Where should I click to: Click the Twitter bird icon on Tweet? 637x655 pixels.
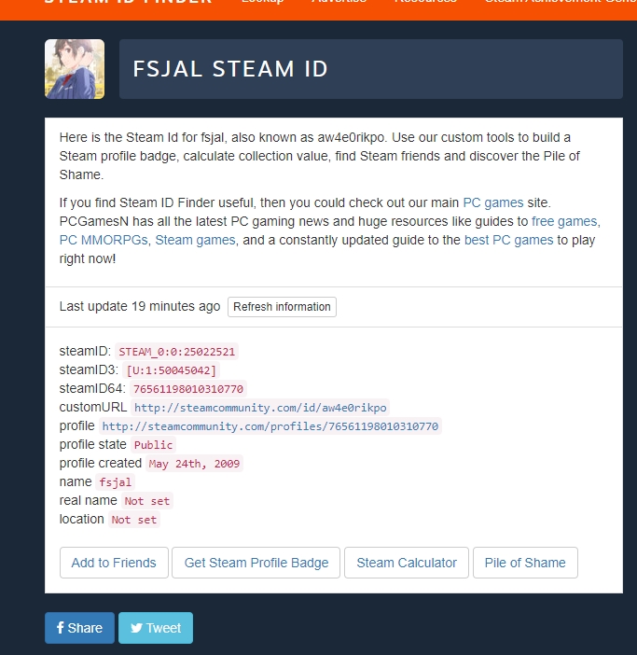pos(136,628)
